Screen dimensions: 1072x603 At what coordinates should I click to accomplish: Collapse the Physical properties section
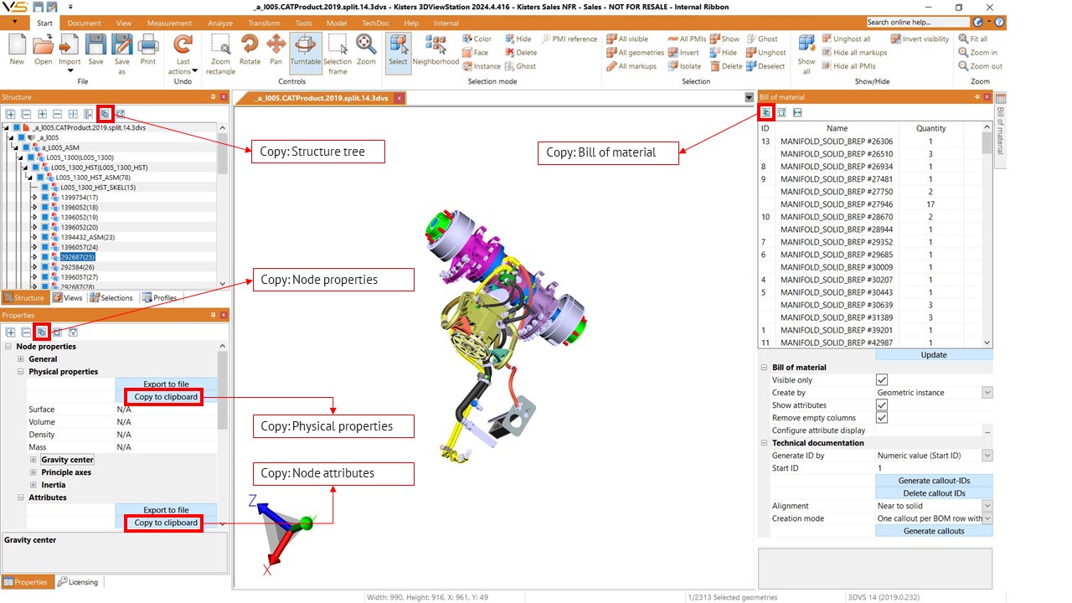[21, 372]
